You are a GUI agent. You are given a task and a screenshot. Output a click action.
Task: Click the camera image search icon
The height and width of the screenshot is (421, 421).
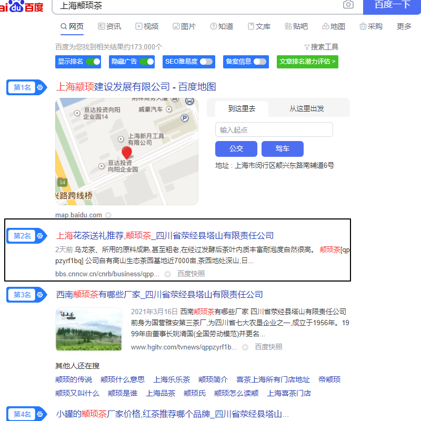[x=348, y=4]
